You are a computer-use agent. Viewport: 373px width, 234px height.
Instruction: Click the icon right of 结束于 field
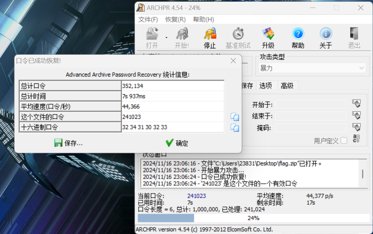click(x=356, y=115)
